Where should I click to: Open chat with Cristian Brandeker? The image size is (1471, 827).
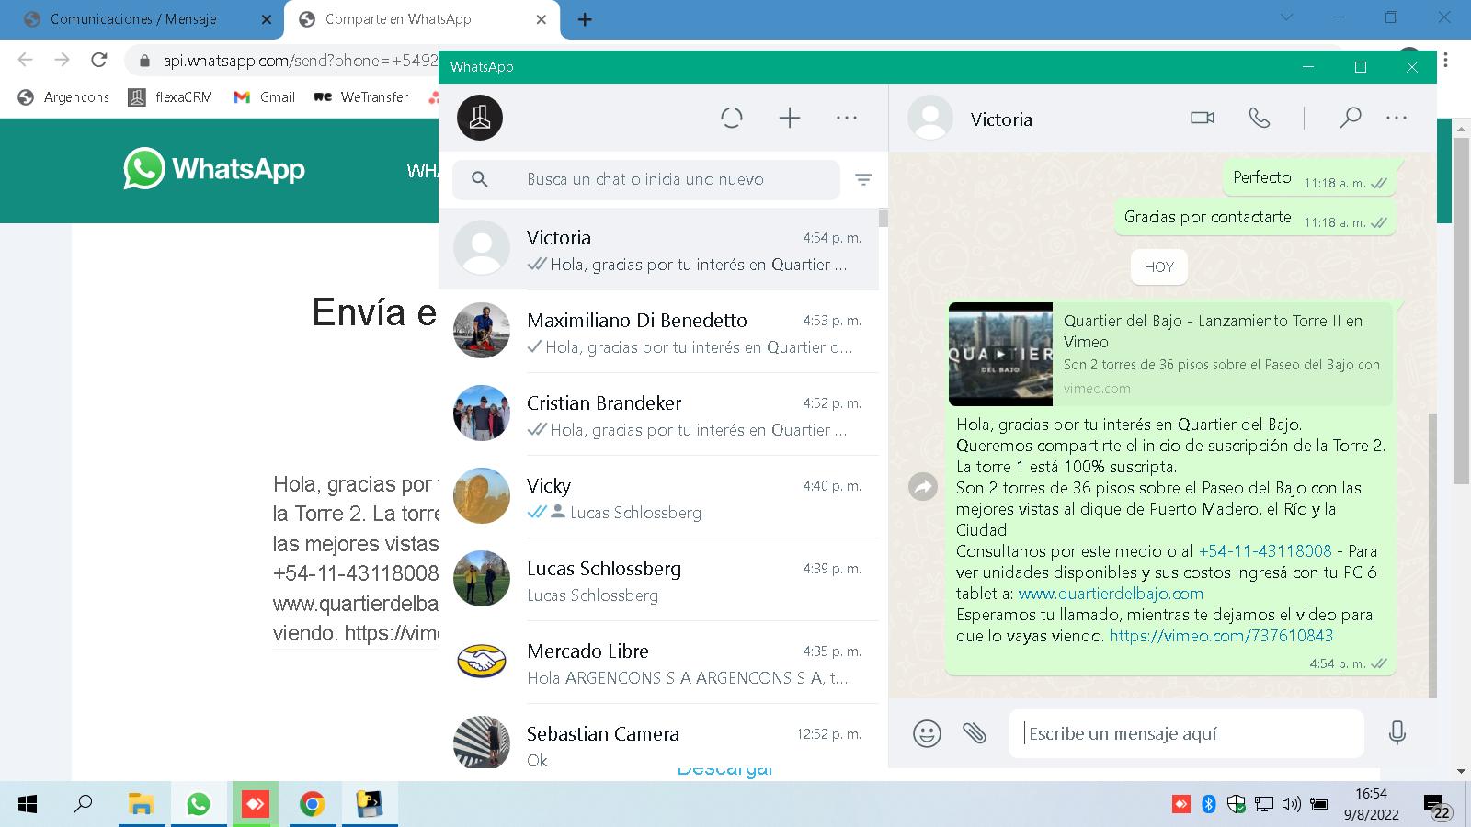click(x=658, y=414)
